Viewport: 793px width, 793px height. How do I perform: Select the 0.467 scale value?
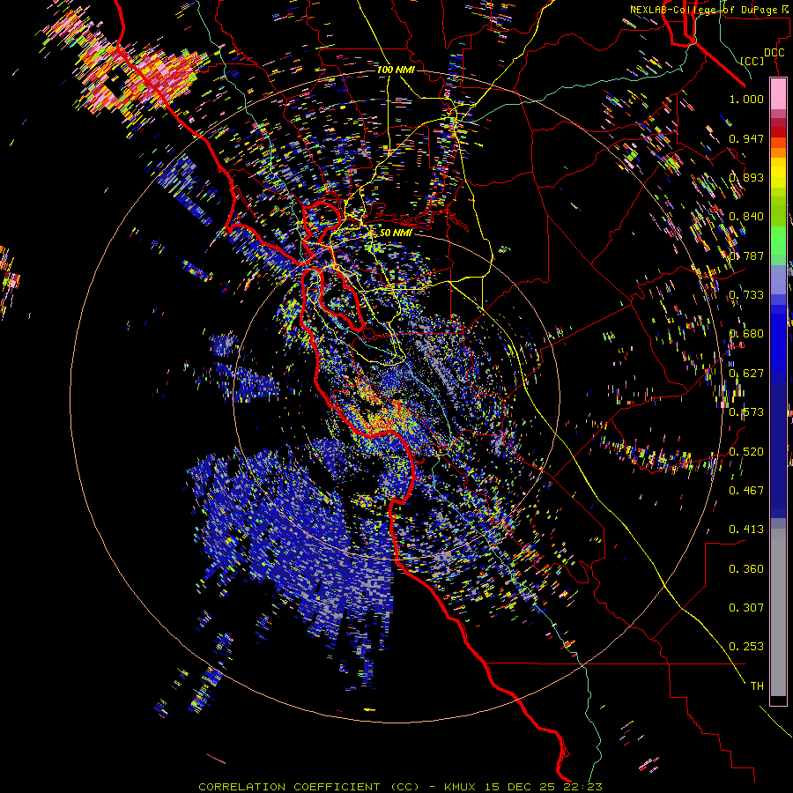746,491
